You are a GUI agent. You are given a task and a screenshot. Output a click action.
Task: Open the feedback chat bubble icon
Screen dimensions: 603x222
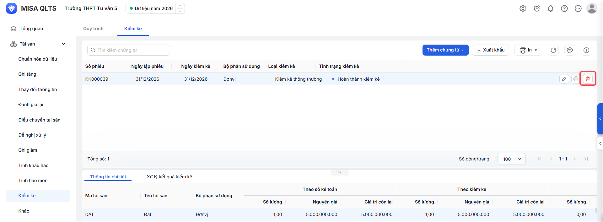point(570,50)
